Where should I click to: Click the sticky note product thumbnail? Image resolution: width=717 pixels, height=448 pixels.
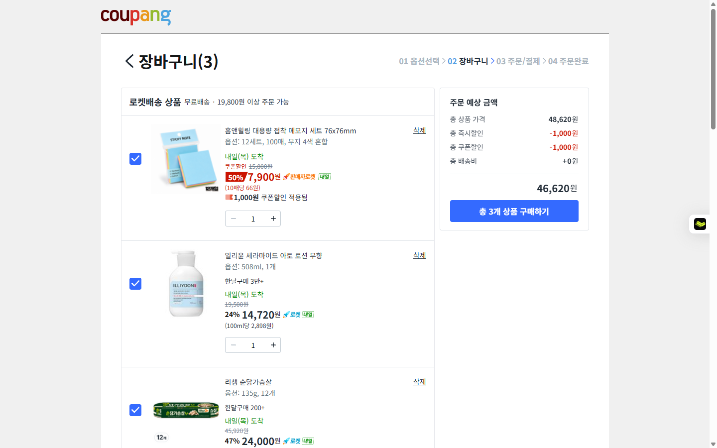coord(185,159)
